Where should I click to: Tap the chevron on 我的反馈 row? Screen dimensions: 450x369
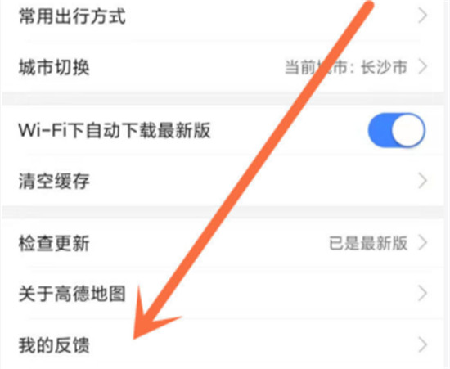click(x=423, y=344)
